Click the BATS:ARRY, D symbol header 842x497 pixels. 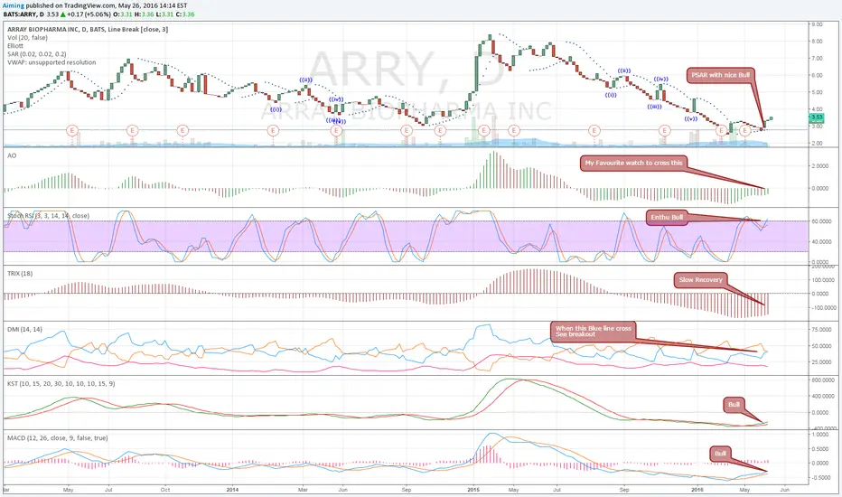tap(23, 14)
